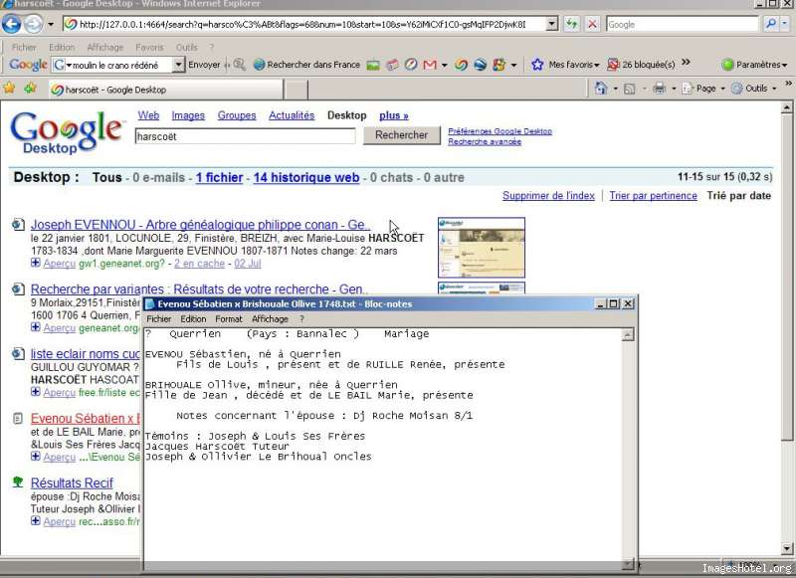
Task: Open the Affichage menu in Bloc-notes
Action: click(x=270, y=318)
